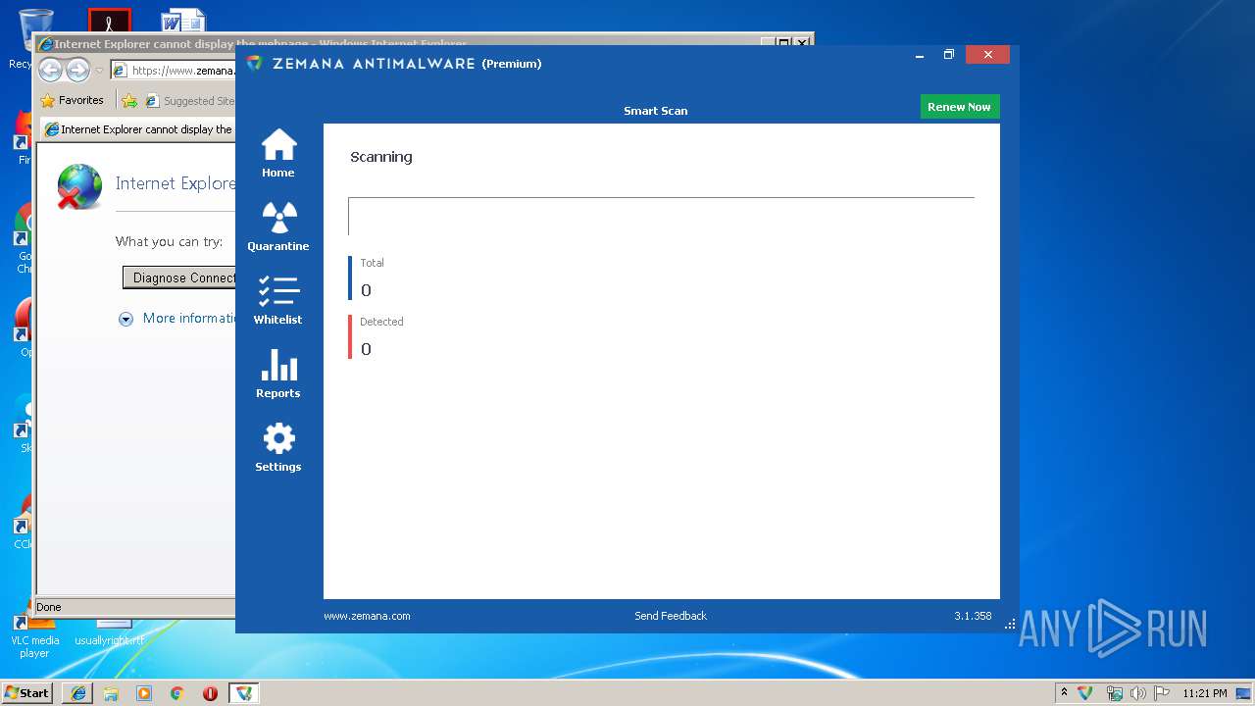This screenshot has height=706, width=1255.
Task: Click network tray icon
Action: point(1114,693)
